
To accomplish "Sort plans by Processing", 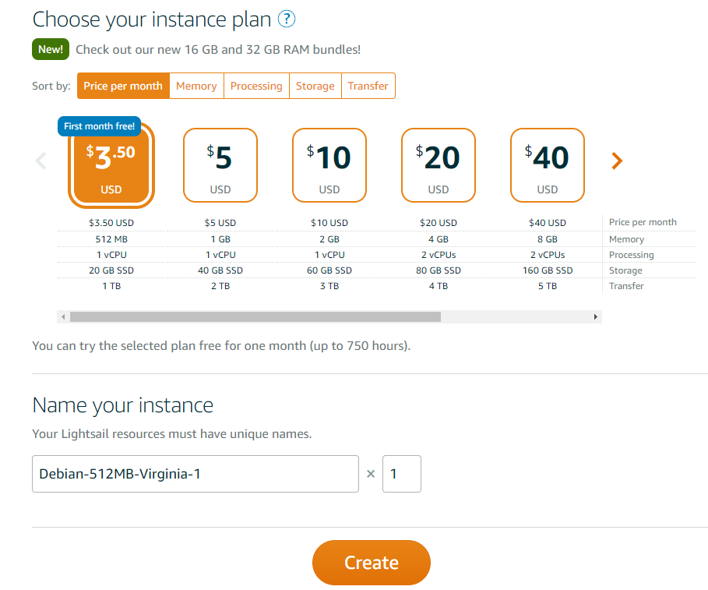I will [x=256, y=86].
